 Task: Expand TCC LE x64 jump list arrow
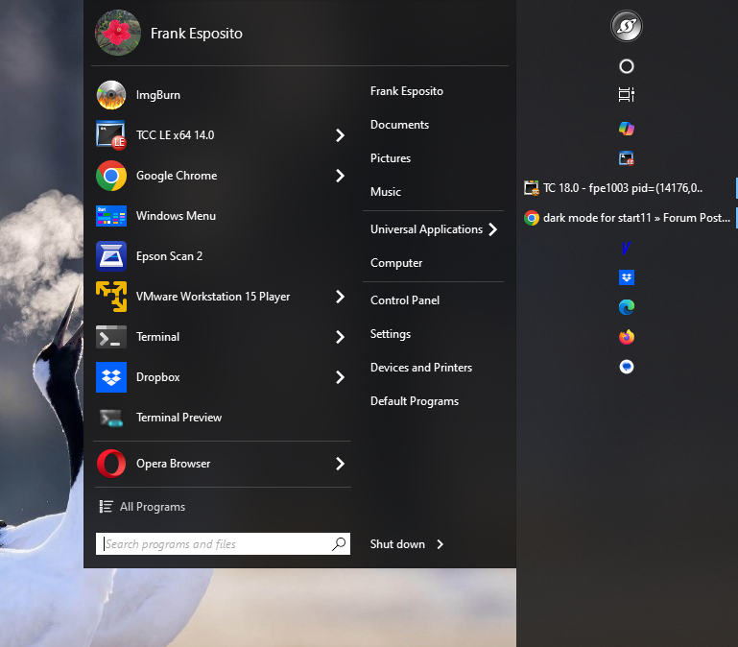[x=341, y=135]
